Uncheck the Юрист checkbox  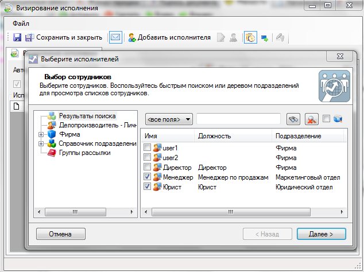tap(147, 187)
